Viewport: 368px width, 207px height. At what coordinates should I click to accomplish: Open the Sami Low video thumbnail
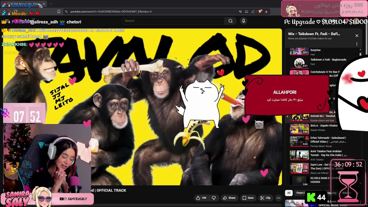click(x=299, y=168)
